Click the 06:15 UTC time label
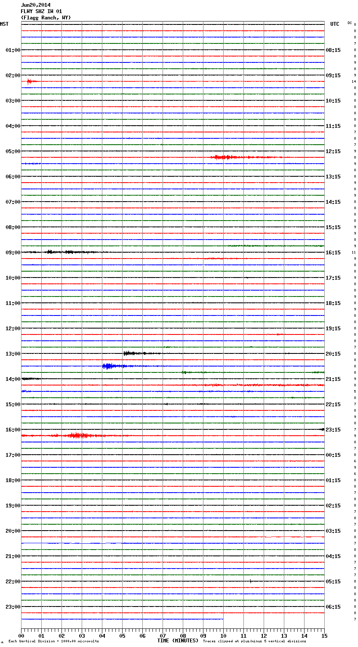The image size is (358, 647). tap(333, 607)
